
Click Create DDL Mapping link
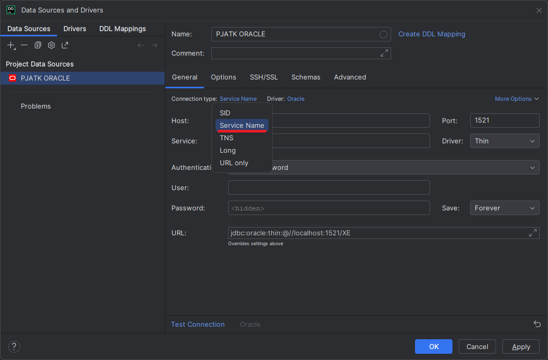(x=432, y=34)
